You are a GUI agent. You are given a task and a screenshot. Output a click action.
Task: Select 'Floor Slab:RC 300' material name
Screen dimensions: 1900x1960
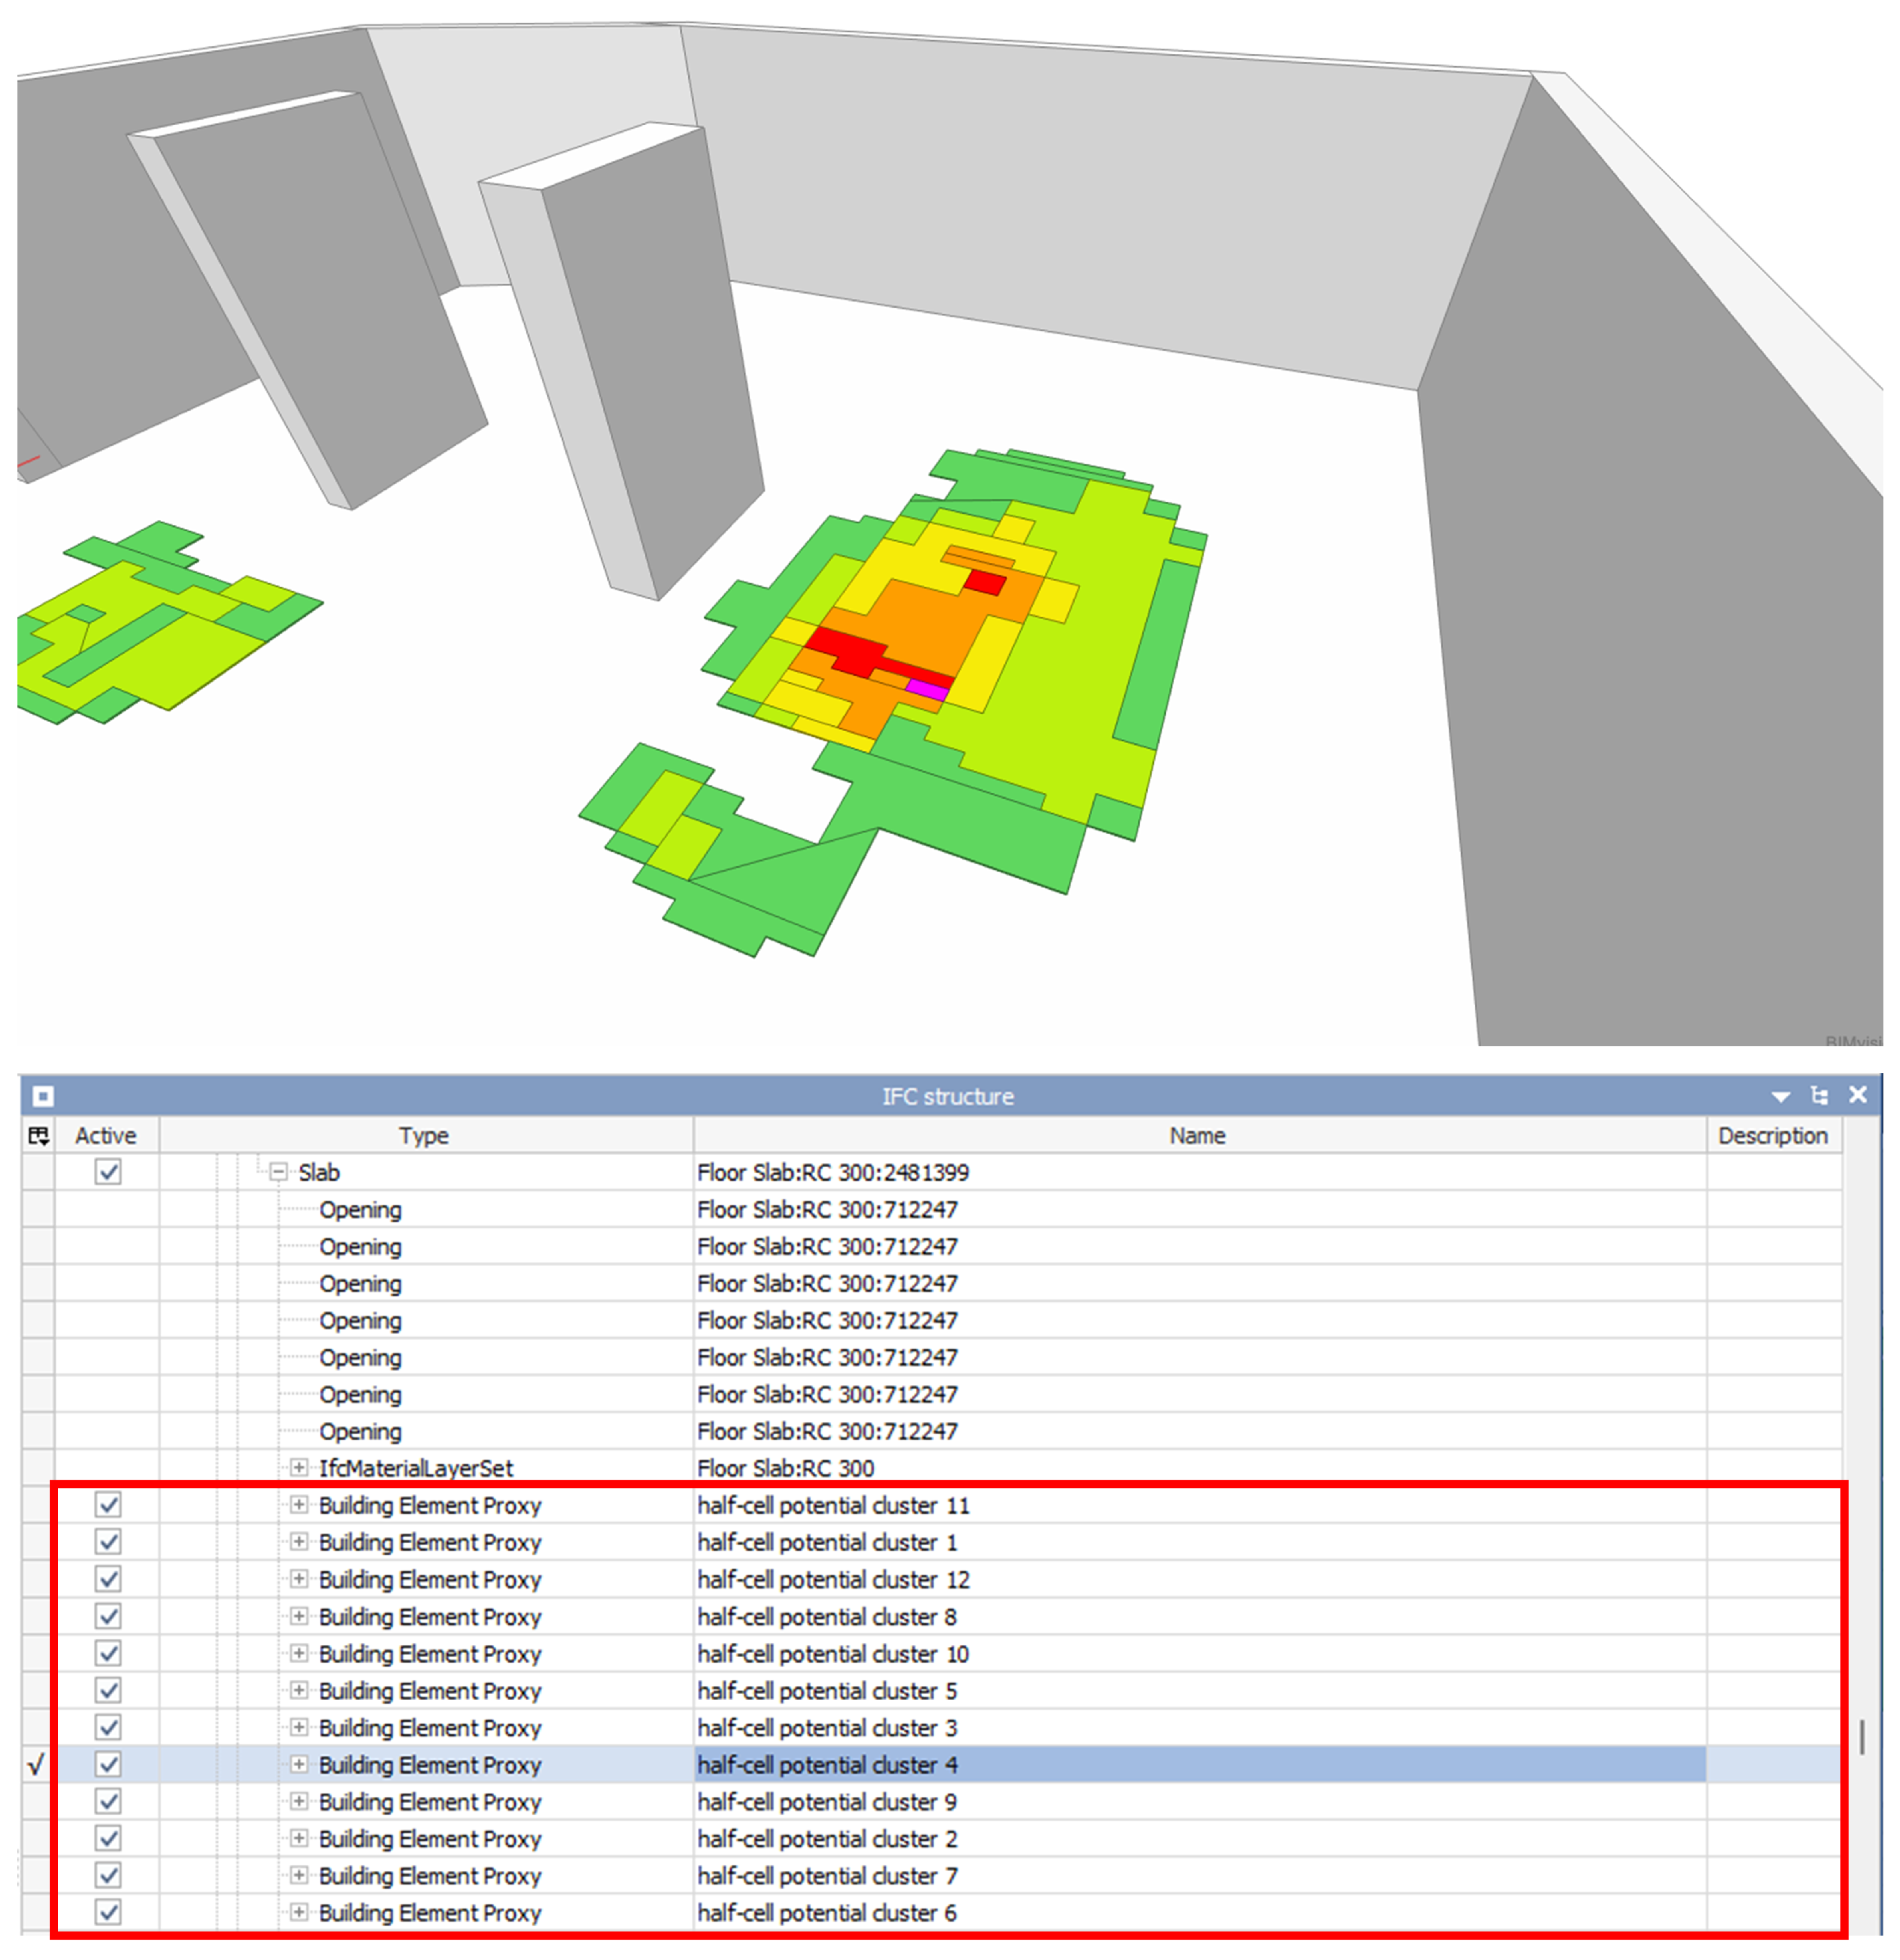coord(786,1468)
